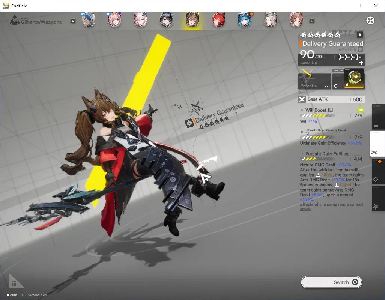Screen dimensions: 385x300
Task: Click the Switch weapon button
Action: [331, 282]
